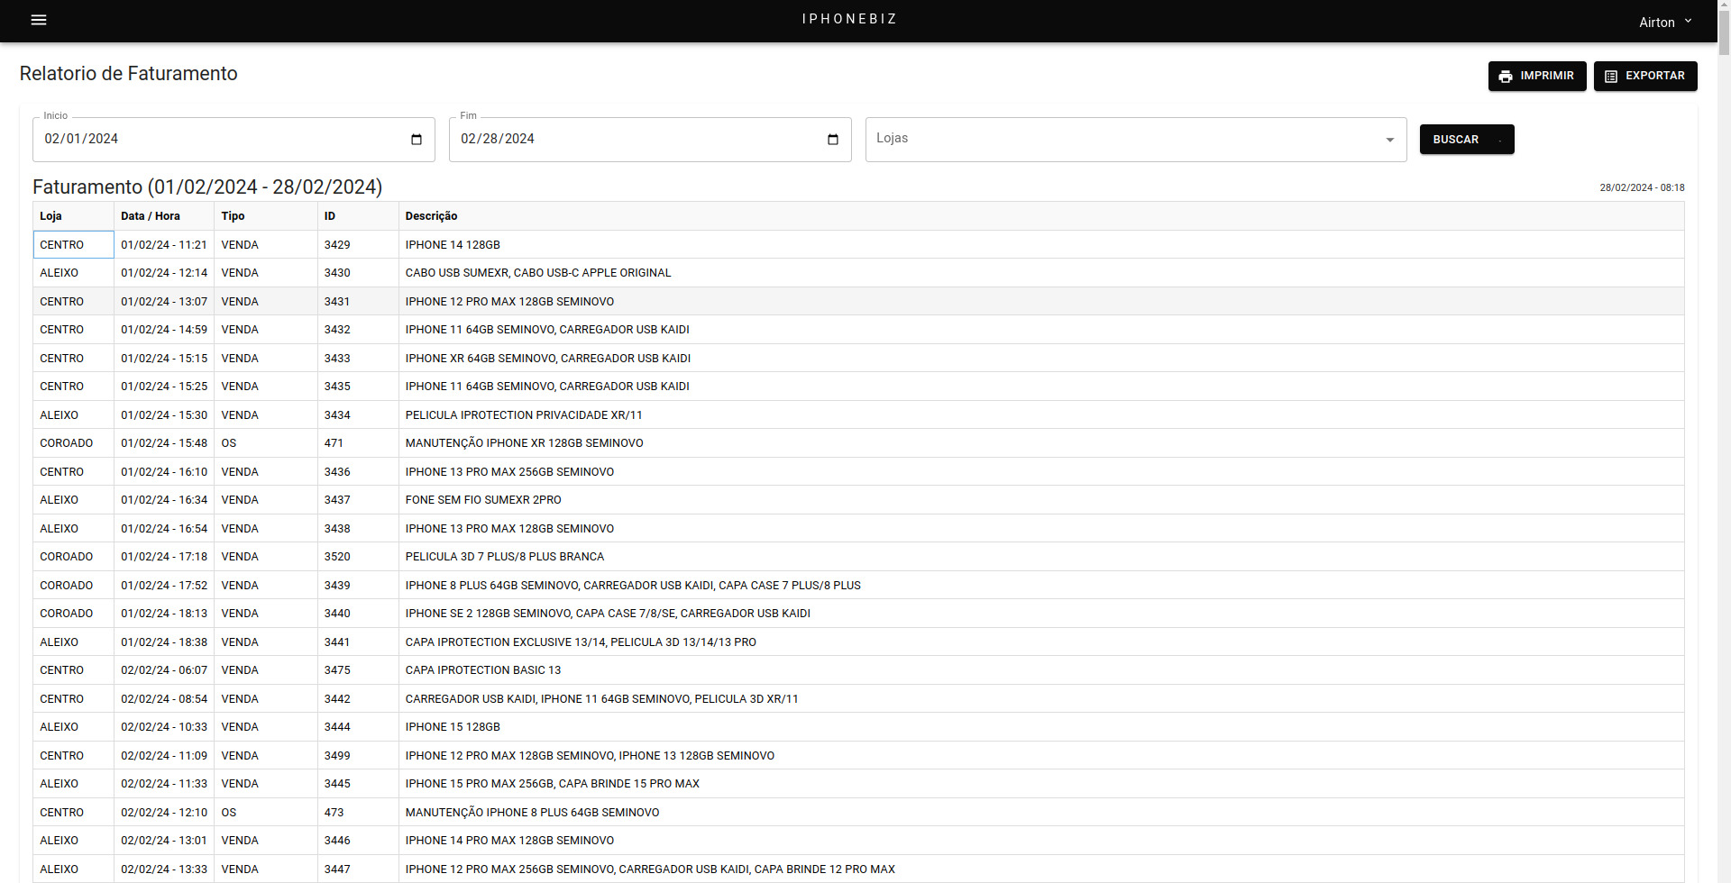This screenshot has height=883, width=1731.
Task: Click the Lojas store selection field
Action: pos(1118,139)
